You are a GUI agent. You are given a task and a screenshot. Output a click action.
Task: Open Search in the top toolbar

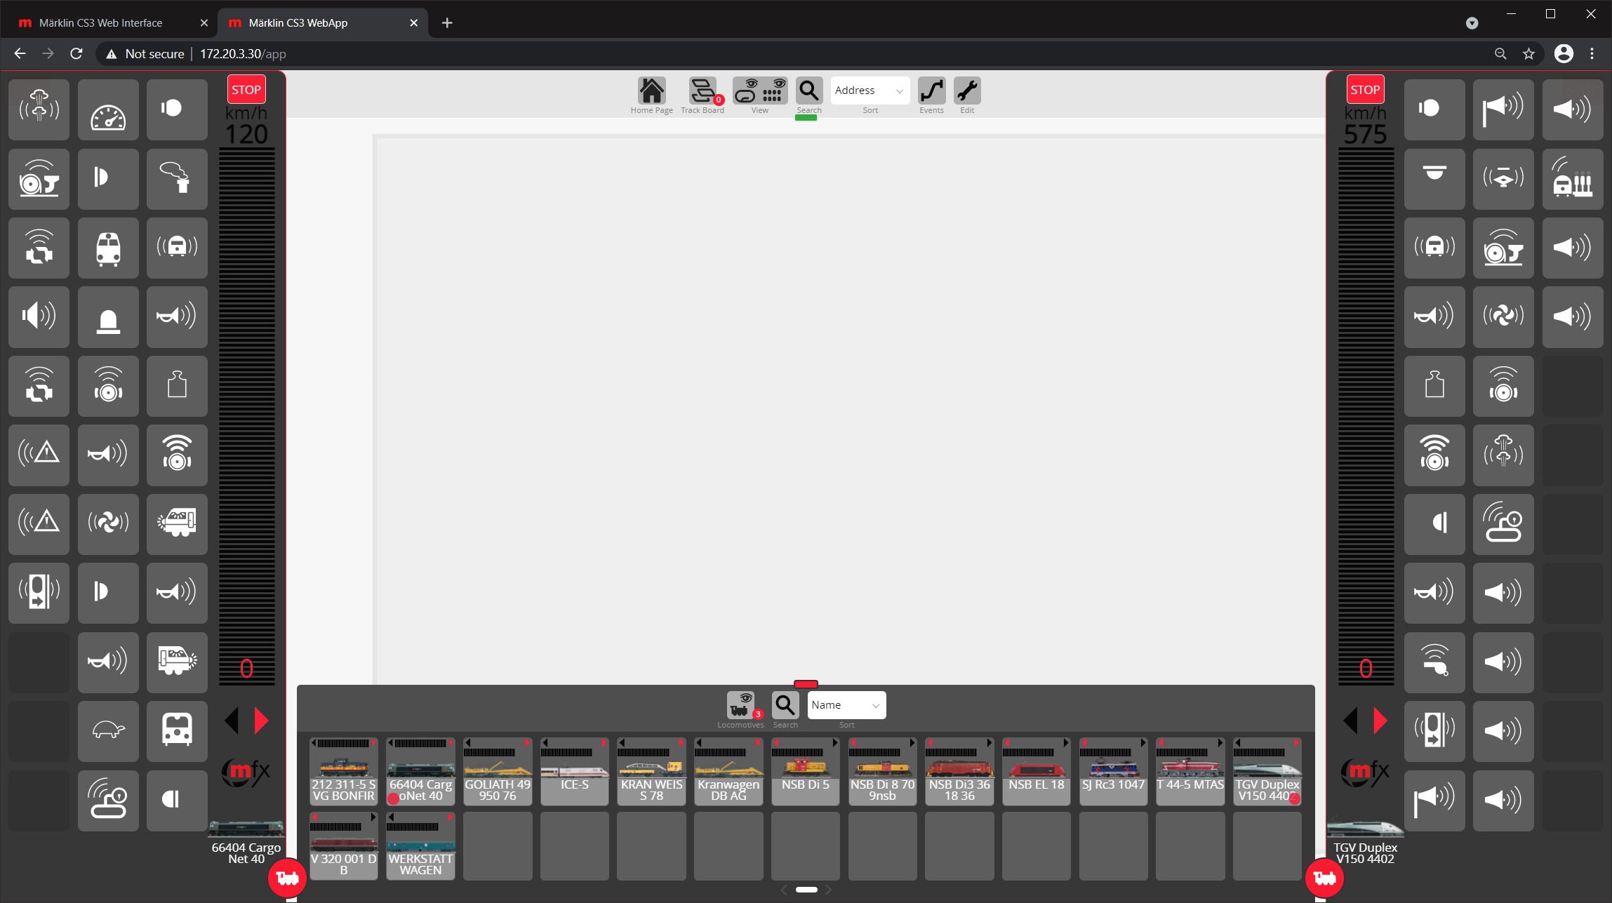808,91
